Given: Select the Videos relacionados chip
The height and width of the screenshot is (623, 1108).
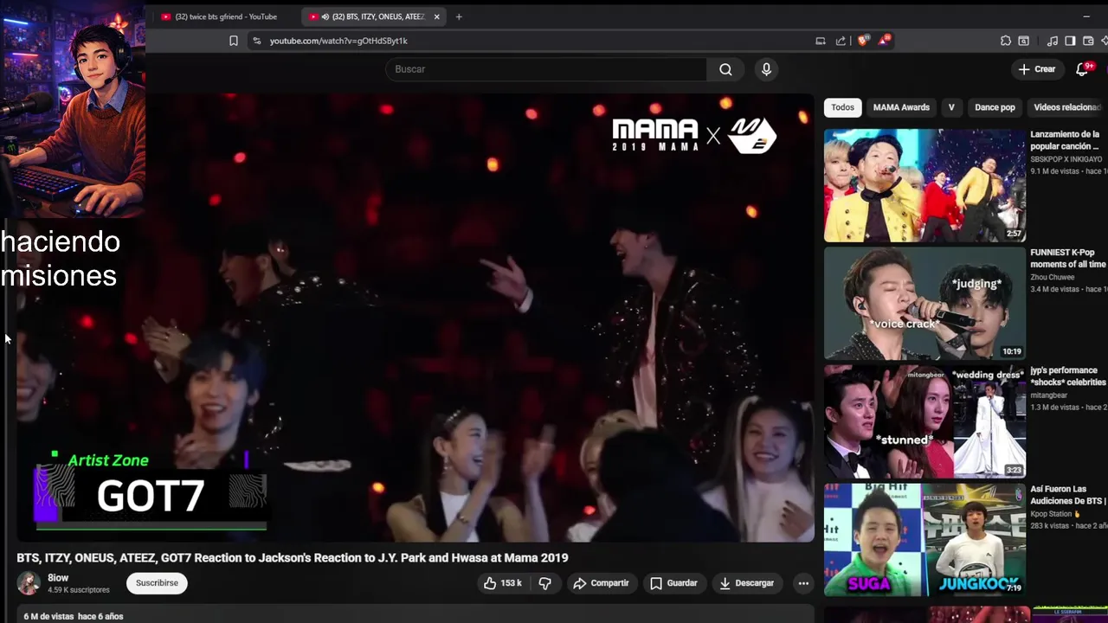Looking at the screenshot, I should (x=1066, y=107).
